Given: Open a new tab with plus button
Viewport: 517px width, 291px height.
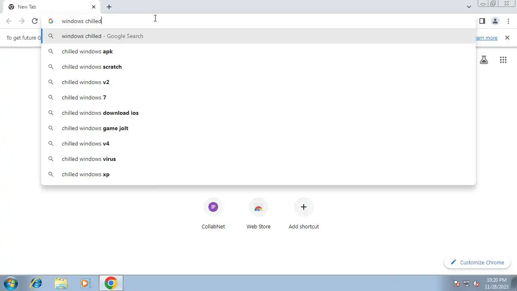Looking at the screenshot, I should [109, 7].
